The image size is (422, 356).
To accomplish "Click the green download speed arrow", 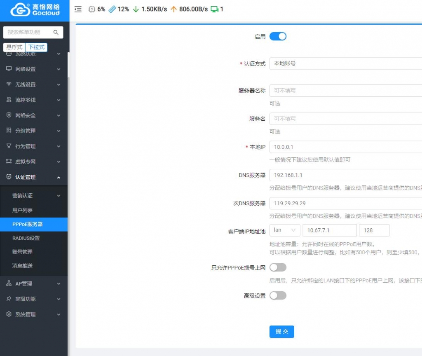I will tap(136, 9).
